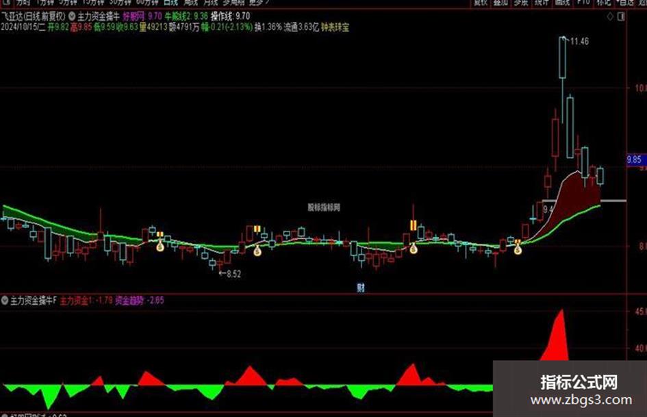Open settings icon beside 主力资金擒牛 main indicator
The height and width of the screenshot is (417, 647).
pyautogui.click(x=71, y=16)
